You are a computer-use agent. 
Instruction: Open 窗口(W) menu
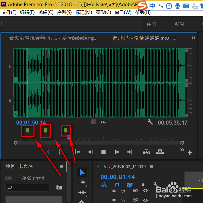(123, 12)
